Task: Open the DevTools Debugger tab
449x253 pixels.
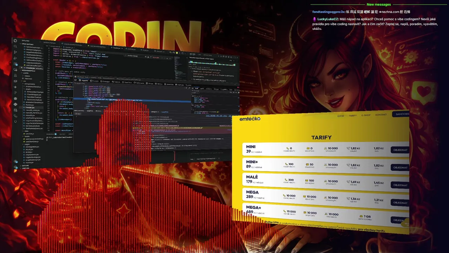Action: [x=105, y=82]
